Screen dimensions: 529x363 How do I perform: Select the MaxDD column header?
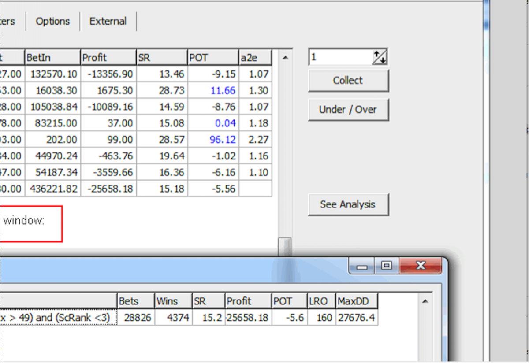[x=356, y=301]
